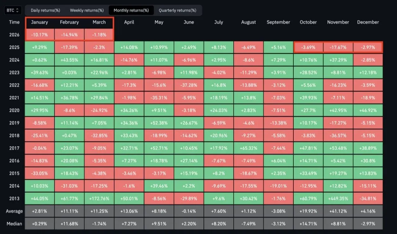Select the Monthly returns(%) tab
Image resolution: width=397 pixels, height=234 pixels.
click(x=131, y=10)
